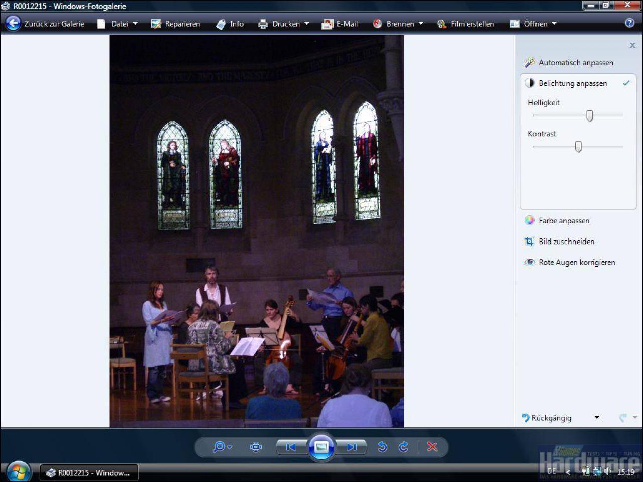This screenshot has width=643, height=482.
Task: Rotate image clockwise
Action: (x=404, y=447)
